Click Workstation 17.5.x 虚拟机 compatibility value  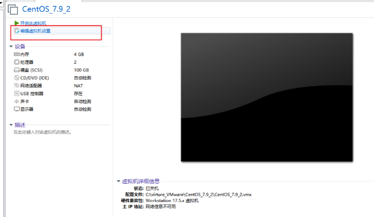click(172, 201)
